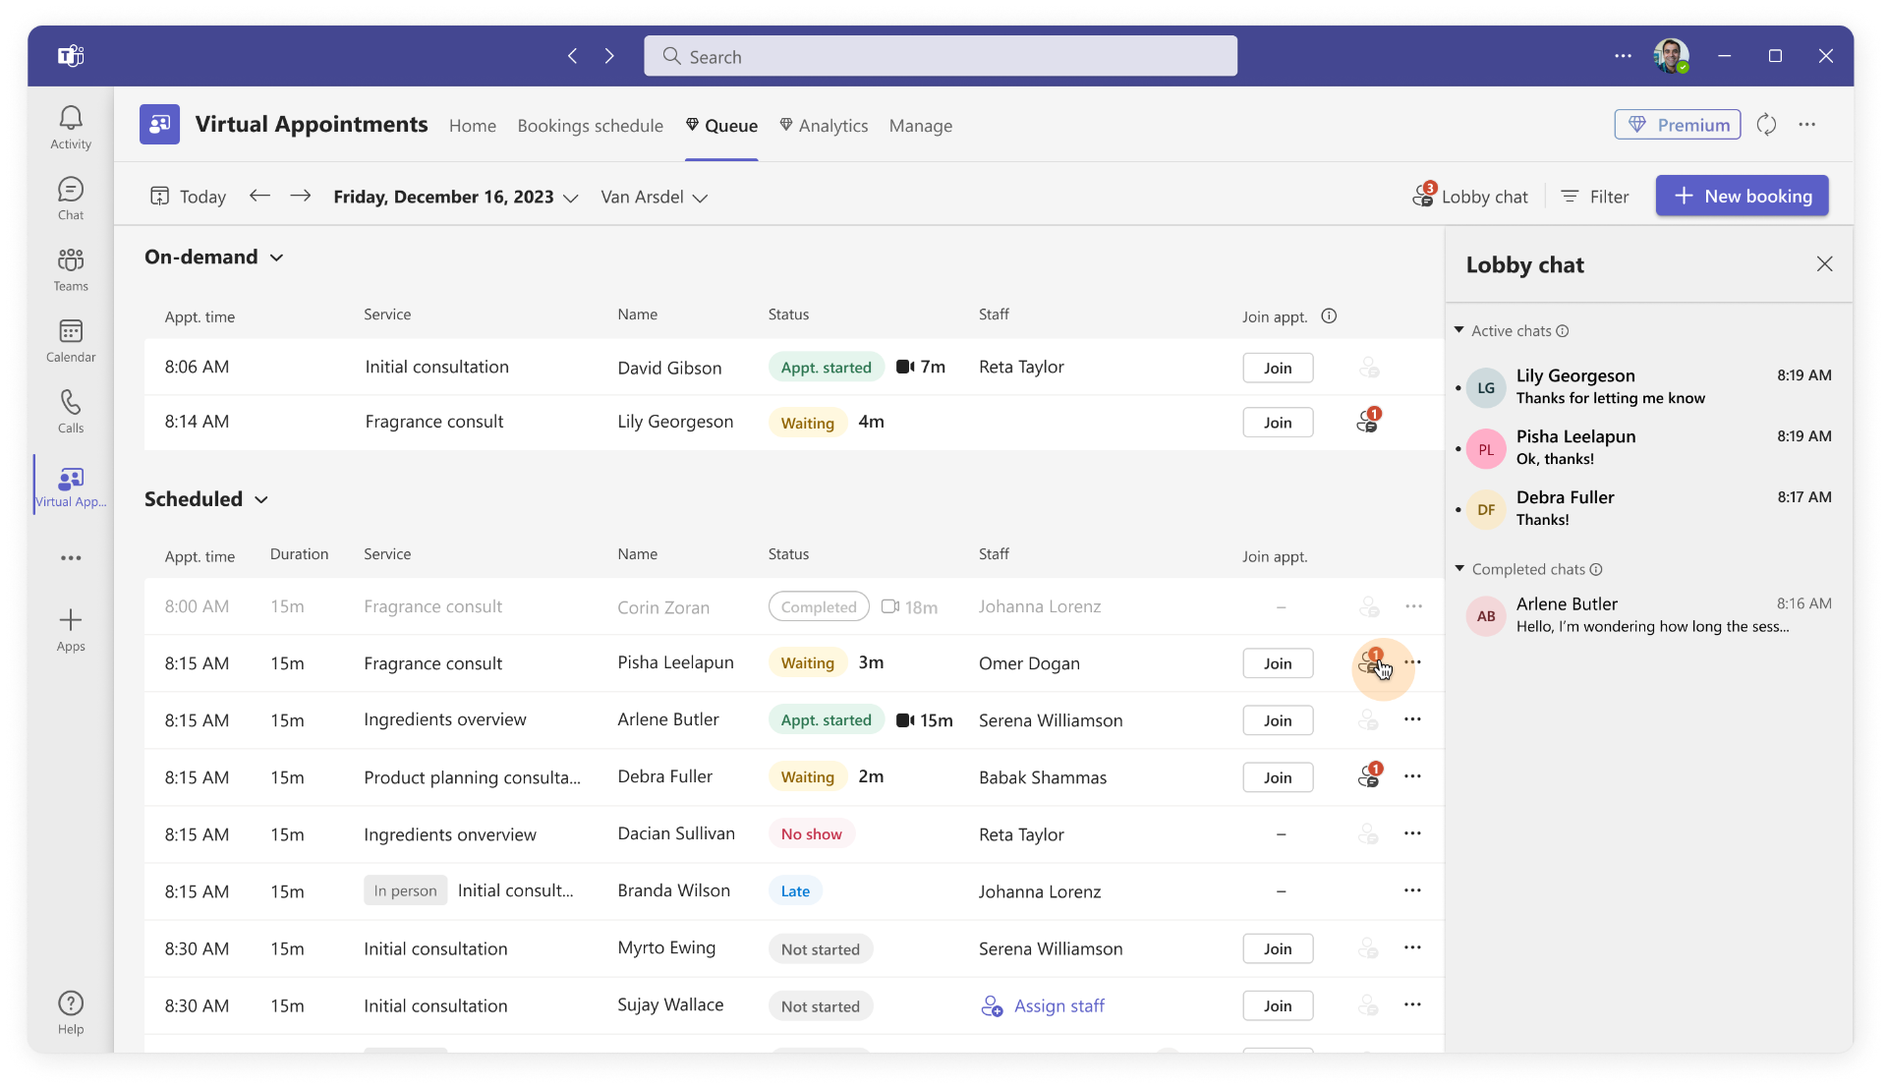Click the No show status badge
The width and height of the screenshot is (1887, 1088).
(x=811, y=833)
